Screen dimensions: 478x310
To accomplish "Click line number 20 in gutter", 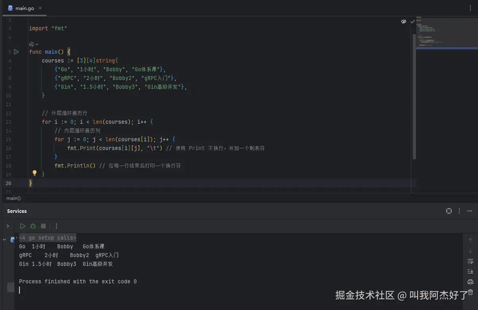I will pos(9,183).
